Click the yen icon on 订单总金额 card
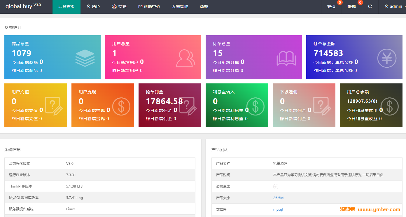This screenshot has width=406, height=217. pyautogui.click(x=387, y=58)
